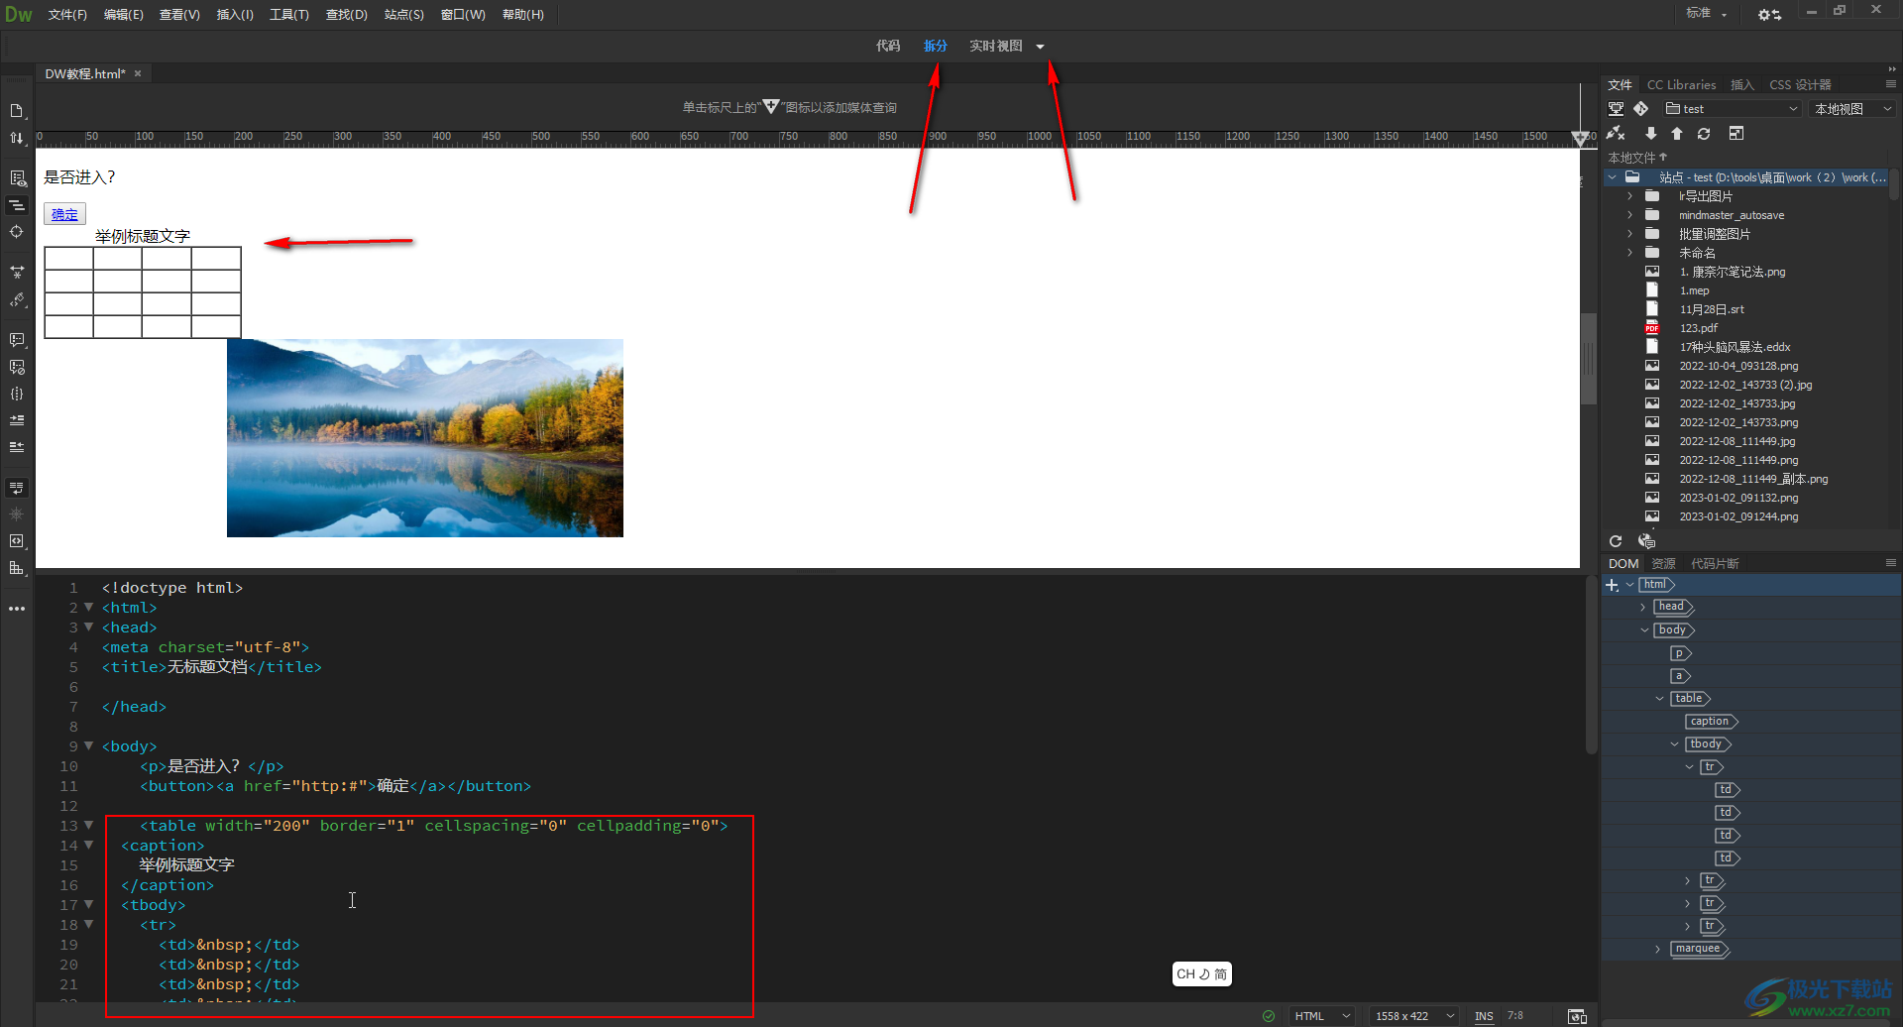This screenshot has width=1903, height=1027.
Task: Click Expand Files panel icon
Action: (1736, 133)
